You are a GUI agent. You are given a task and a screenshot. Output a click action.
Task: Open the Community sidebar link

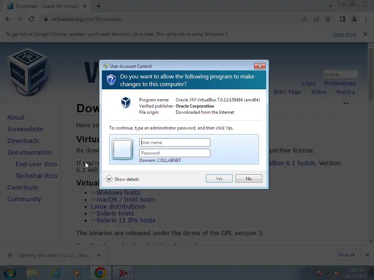pyautogui.click(x=24, y=199)
